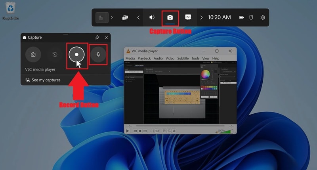Image resolution: width=317 pixels, height=170 pixels.
Task: Open the Media menu in VLC
Action: point(130,58)
